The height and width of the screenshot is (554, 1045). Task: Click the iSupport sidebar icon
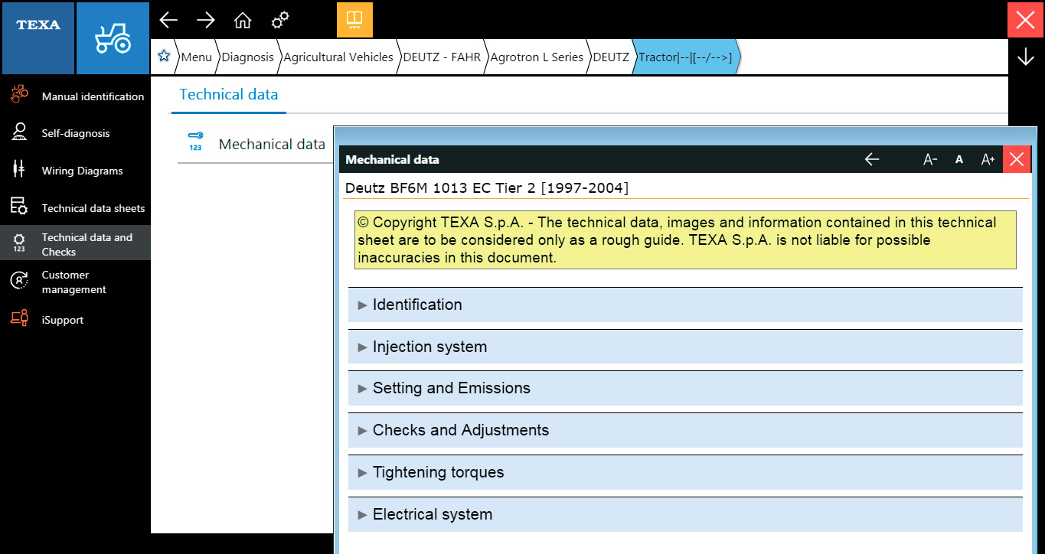(19, 319)
